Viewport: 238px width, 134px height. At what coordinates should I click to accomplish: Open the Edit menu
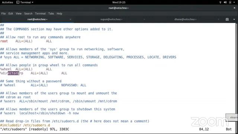[x=11, y=13]
